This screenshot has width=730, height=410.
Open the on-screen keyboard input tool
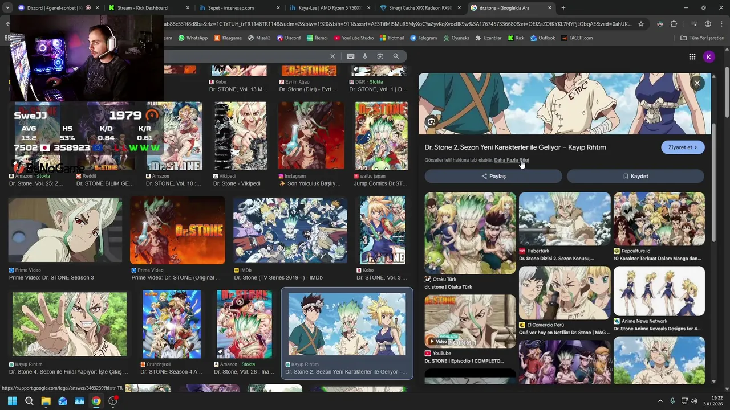pos(350,56)
